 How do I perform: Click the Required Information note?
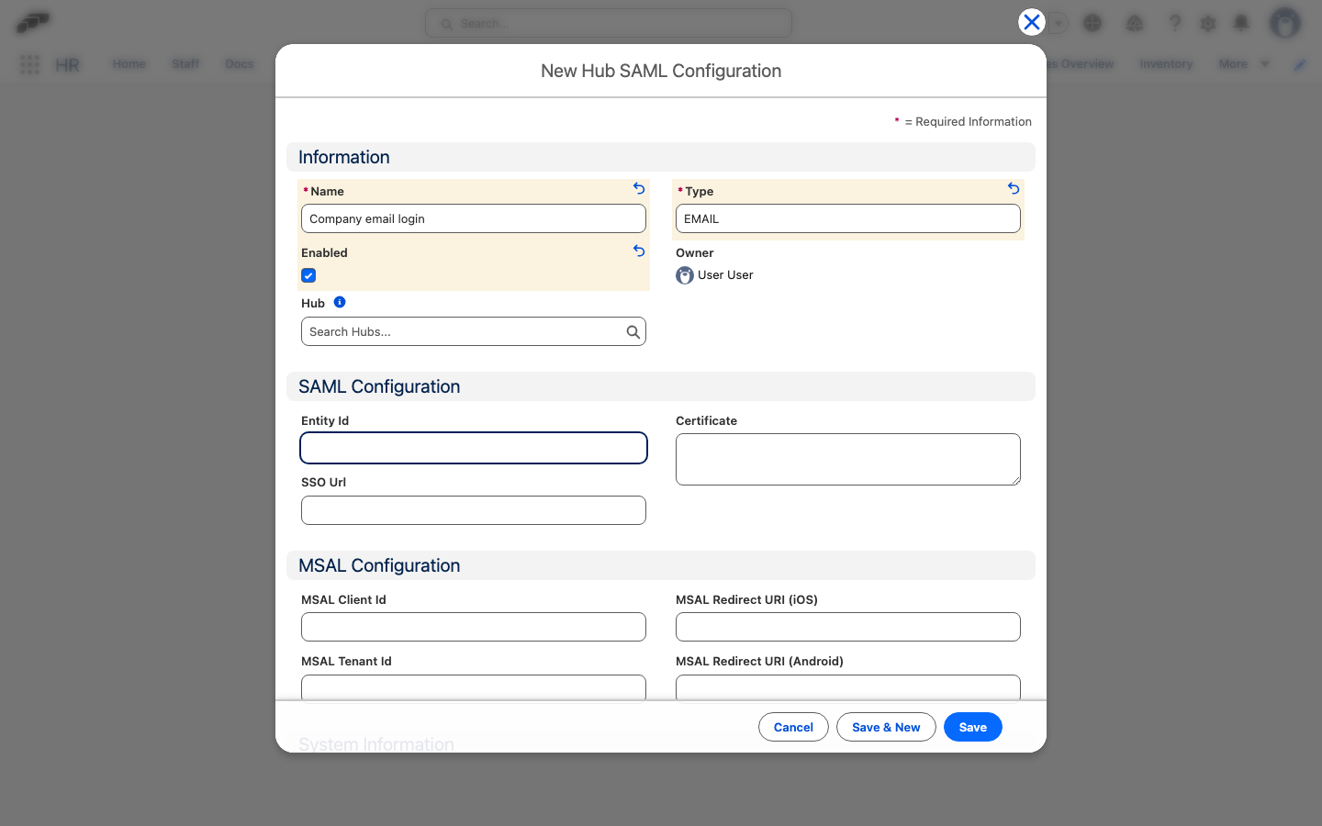[963, 121]
